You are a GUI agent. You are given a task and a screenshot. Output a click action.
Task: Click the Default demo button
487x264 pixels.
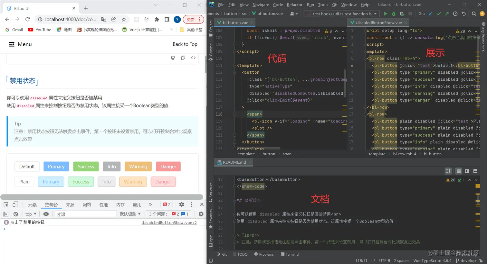coord(27,167)
